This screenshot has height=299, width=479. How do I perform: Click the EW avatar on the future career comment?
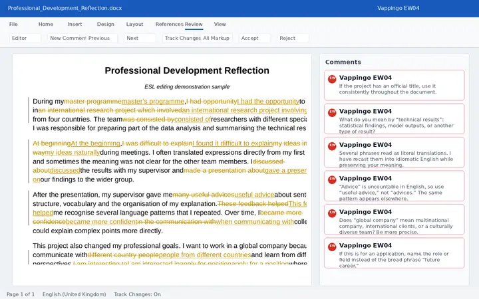pyautogui.click(x=332, y=247)
